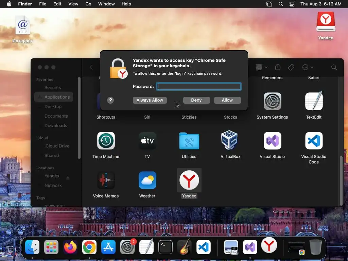348x261 pixels.
Task: Select the Weather app icon
Action: pyautogui.click(x=147, y=180)
